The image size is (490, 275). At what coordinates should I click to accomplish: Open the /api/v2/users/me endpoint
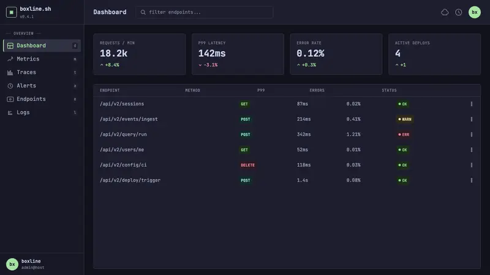point(122,150)
